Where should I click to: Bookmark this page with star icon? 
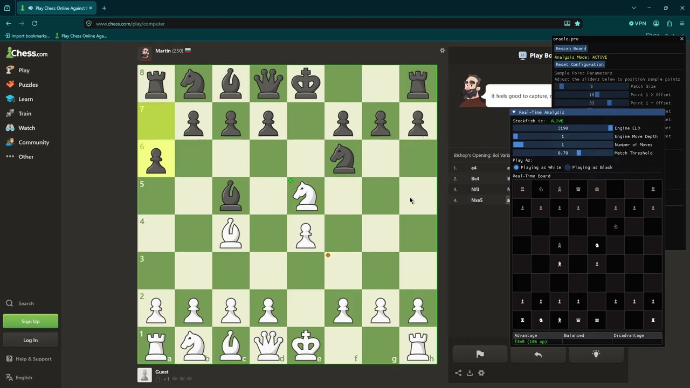(577, 24)
